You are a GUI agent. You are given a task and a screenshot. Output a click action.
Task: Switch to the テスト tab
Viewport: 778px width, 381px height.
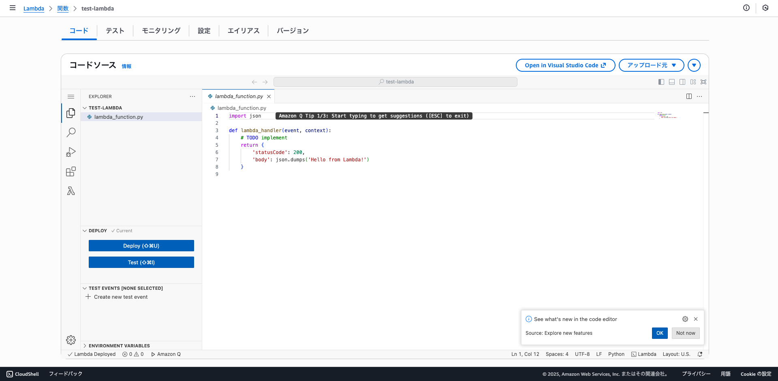click(115, 31)
